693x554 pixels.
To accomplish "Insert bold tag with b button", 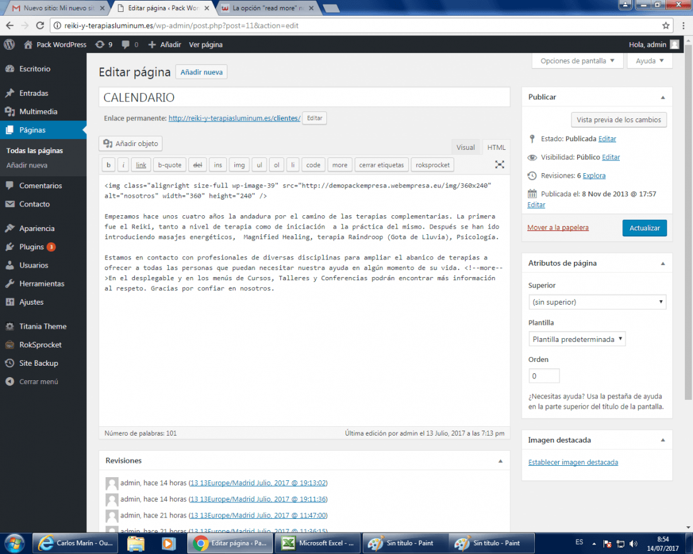I will tap(109, 165).
